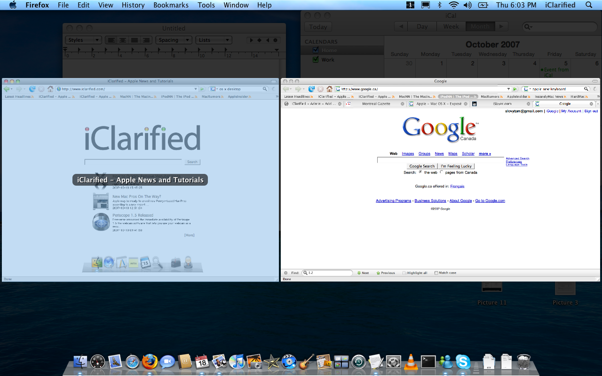
Task: Open the Bookmarks menu in menu bar
Action: point(171,5)
